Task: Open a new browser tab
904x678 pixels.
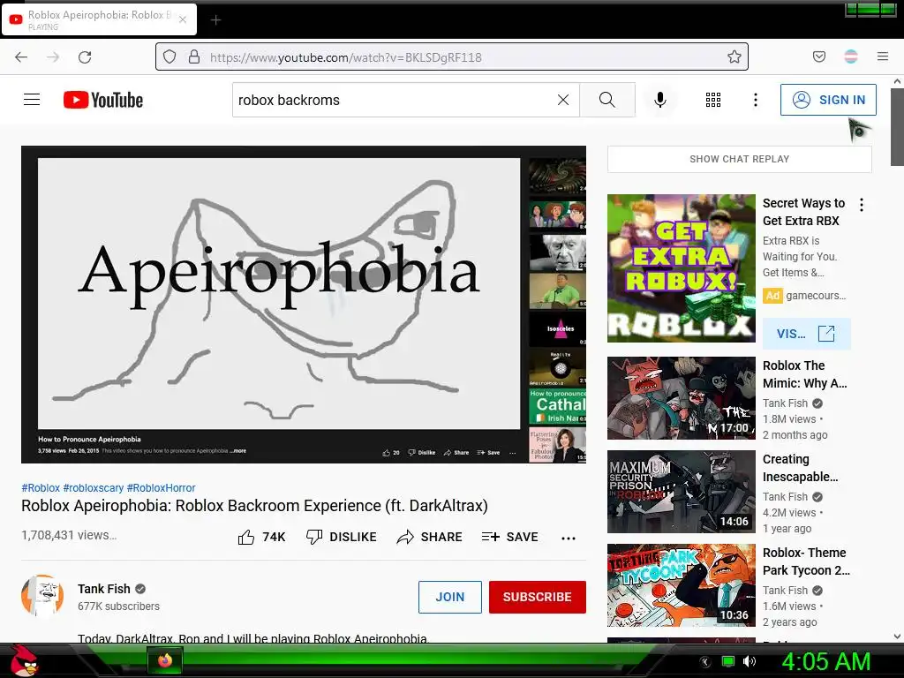Action: point(215,20)
